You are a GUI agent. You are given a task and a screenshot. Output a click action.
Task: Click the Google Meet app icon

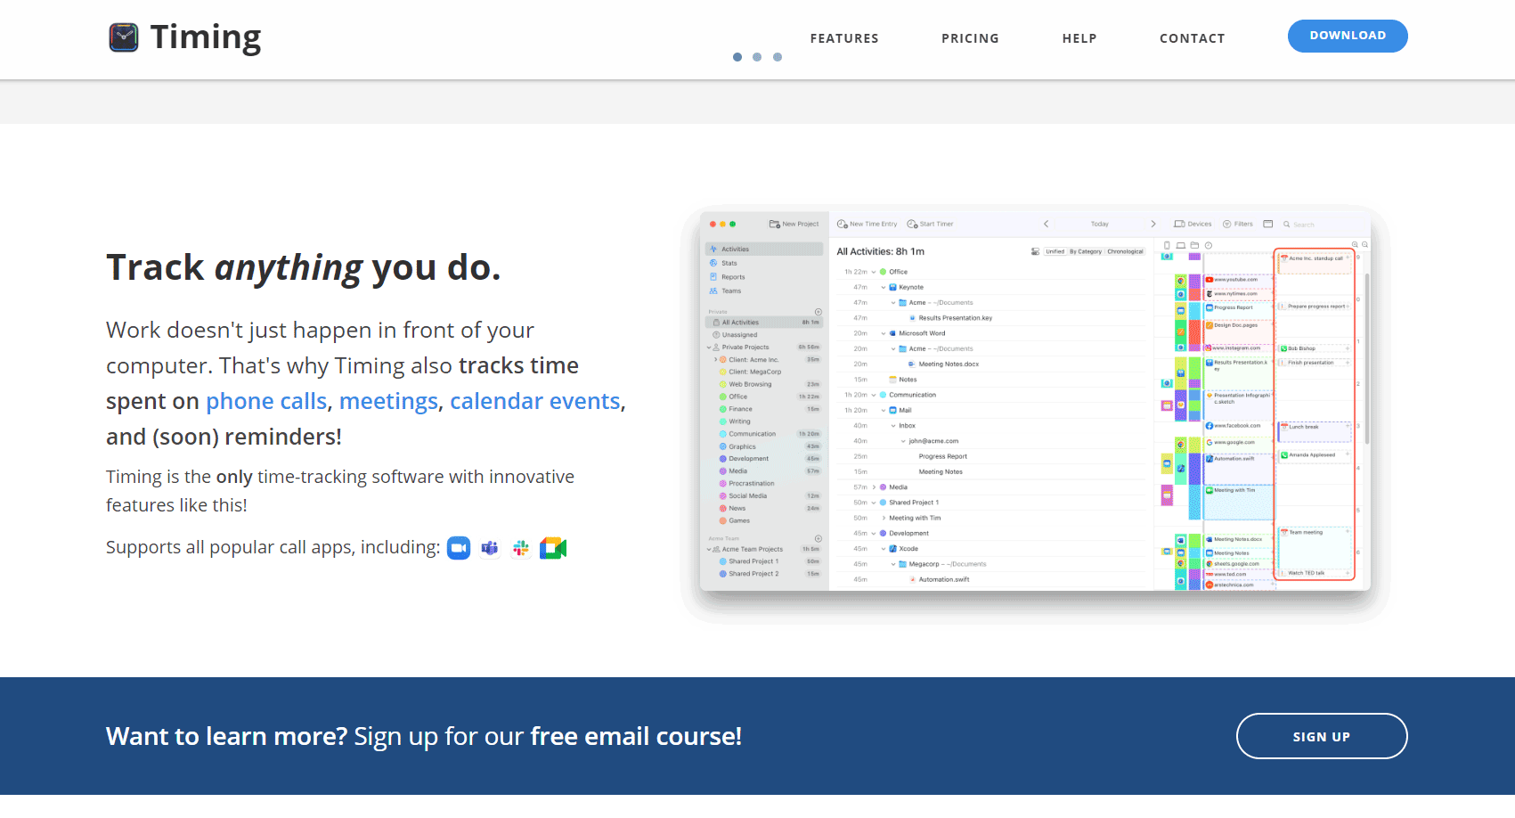(x=553, y=548)
